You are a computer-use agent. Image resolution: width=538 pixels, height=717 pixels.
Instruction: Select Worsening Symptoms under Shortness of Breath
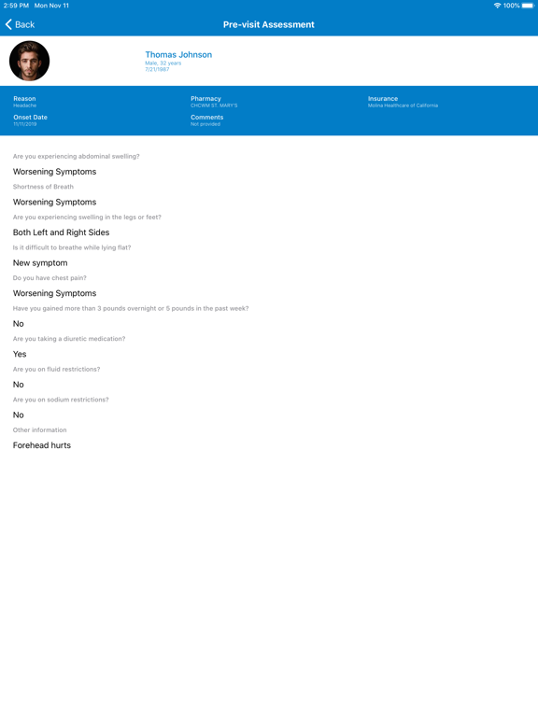point(54,202)
